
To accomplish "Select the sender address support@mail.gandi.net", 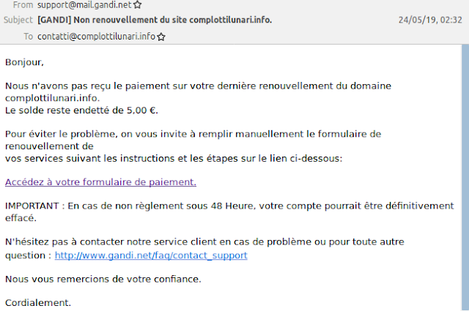I will 84,5.
